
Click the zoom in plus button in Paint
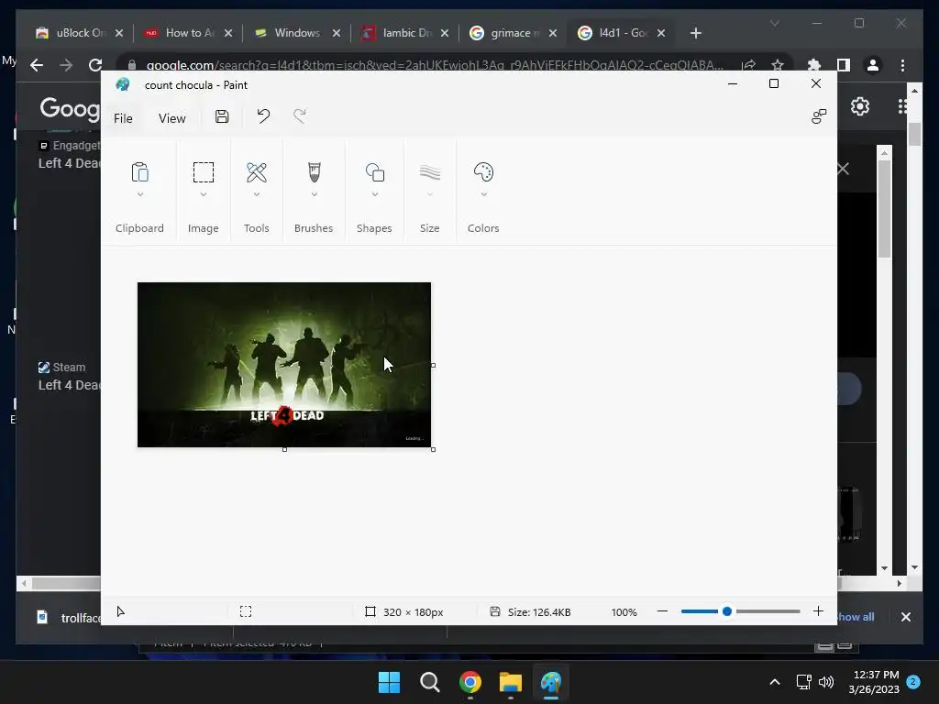point(818,611)
